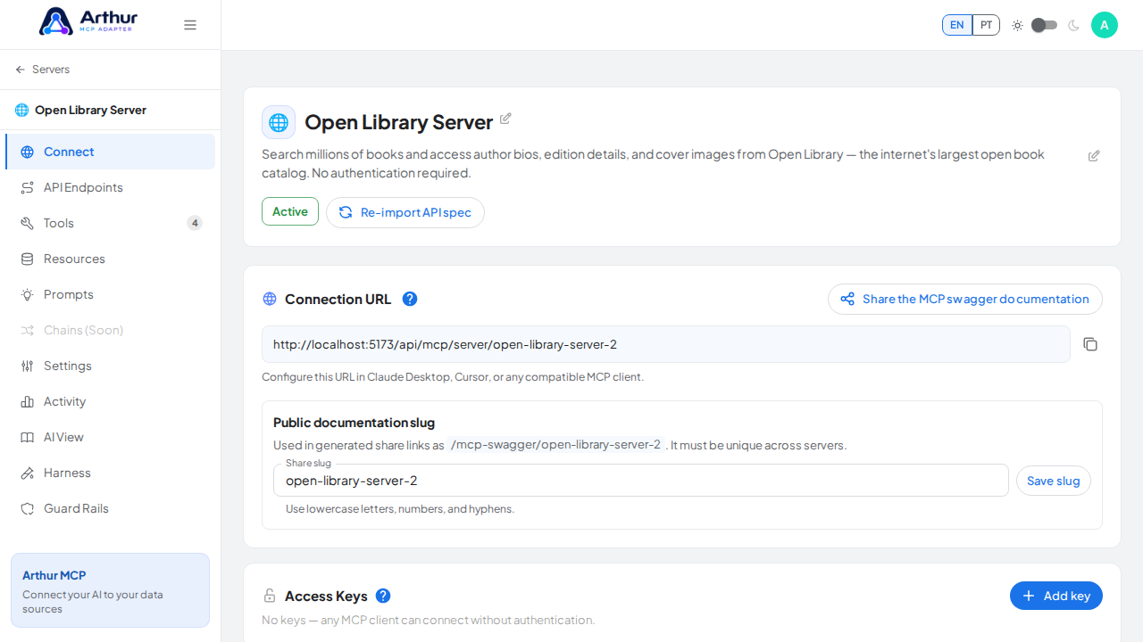The width and height of the screenshot is (1143, 642).
Task: Click the moon dark-mode icon
Action: coord(1073,25)
